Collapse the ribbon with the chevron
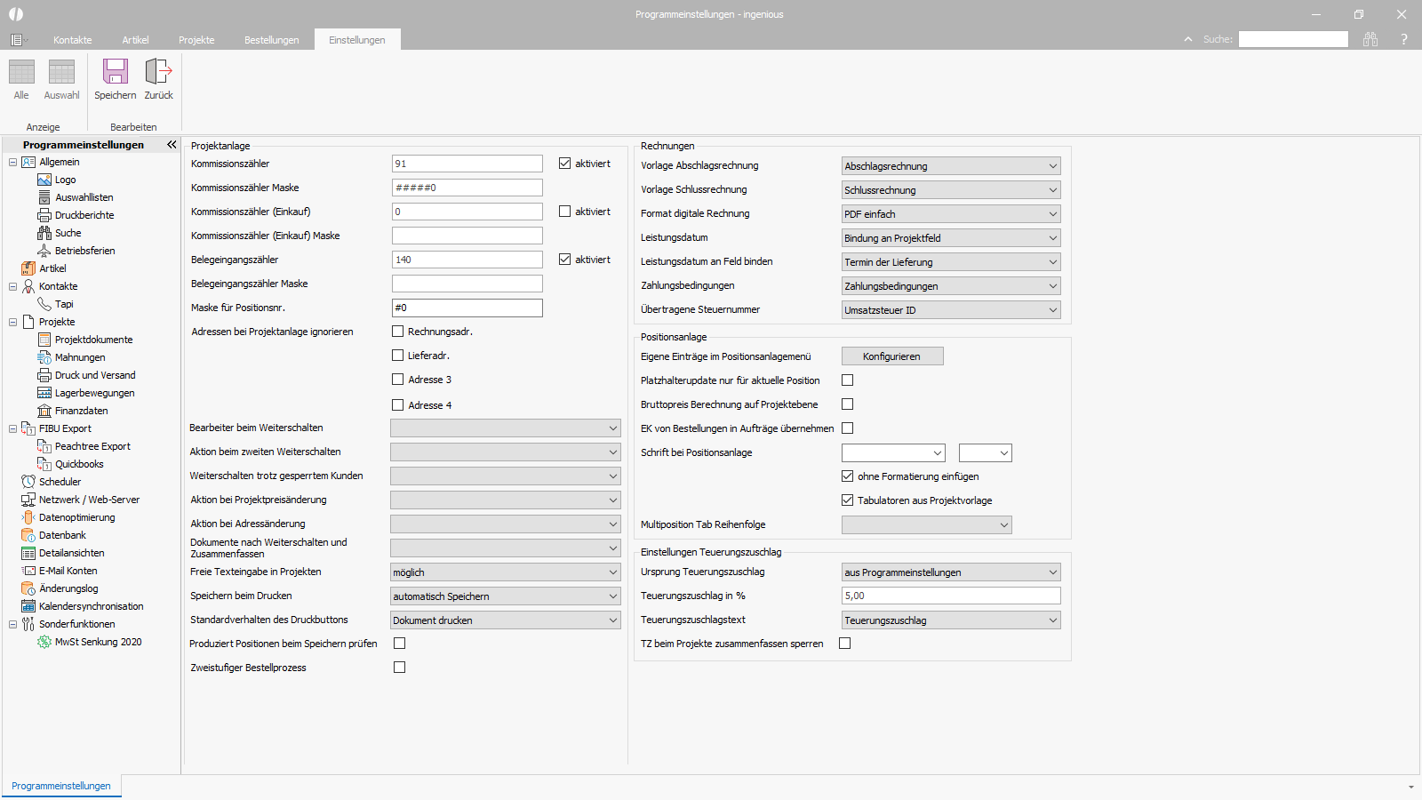1422x800 pixels. tap(1188, 39)
